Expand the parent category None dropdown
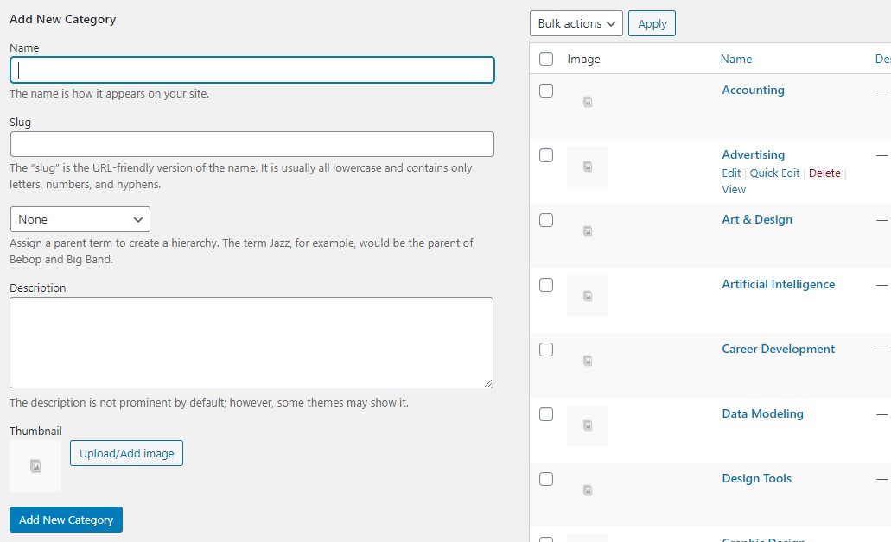 pos(80,219)
